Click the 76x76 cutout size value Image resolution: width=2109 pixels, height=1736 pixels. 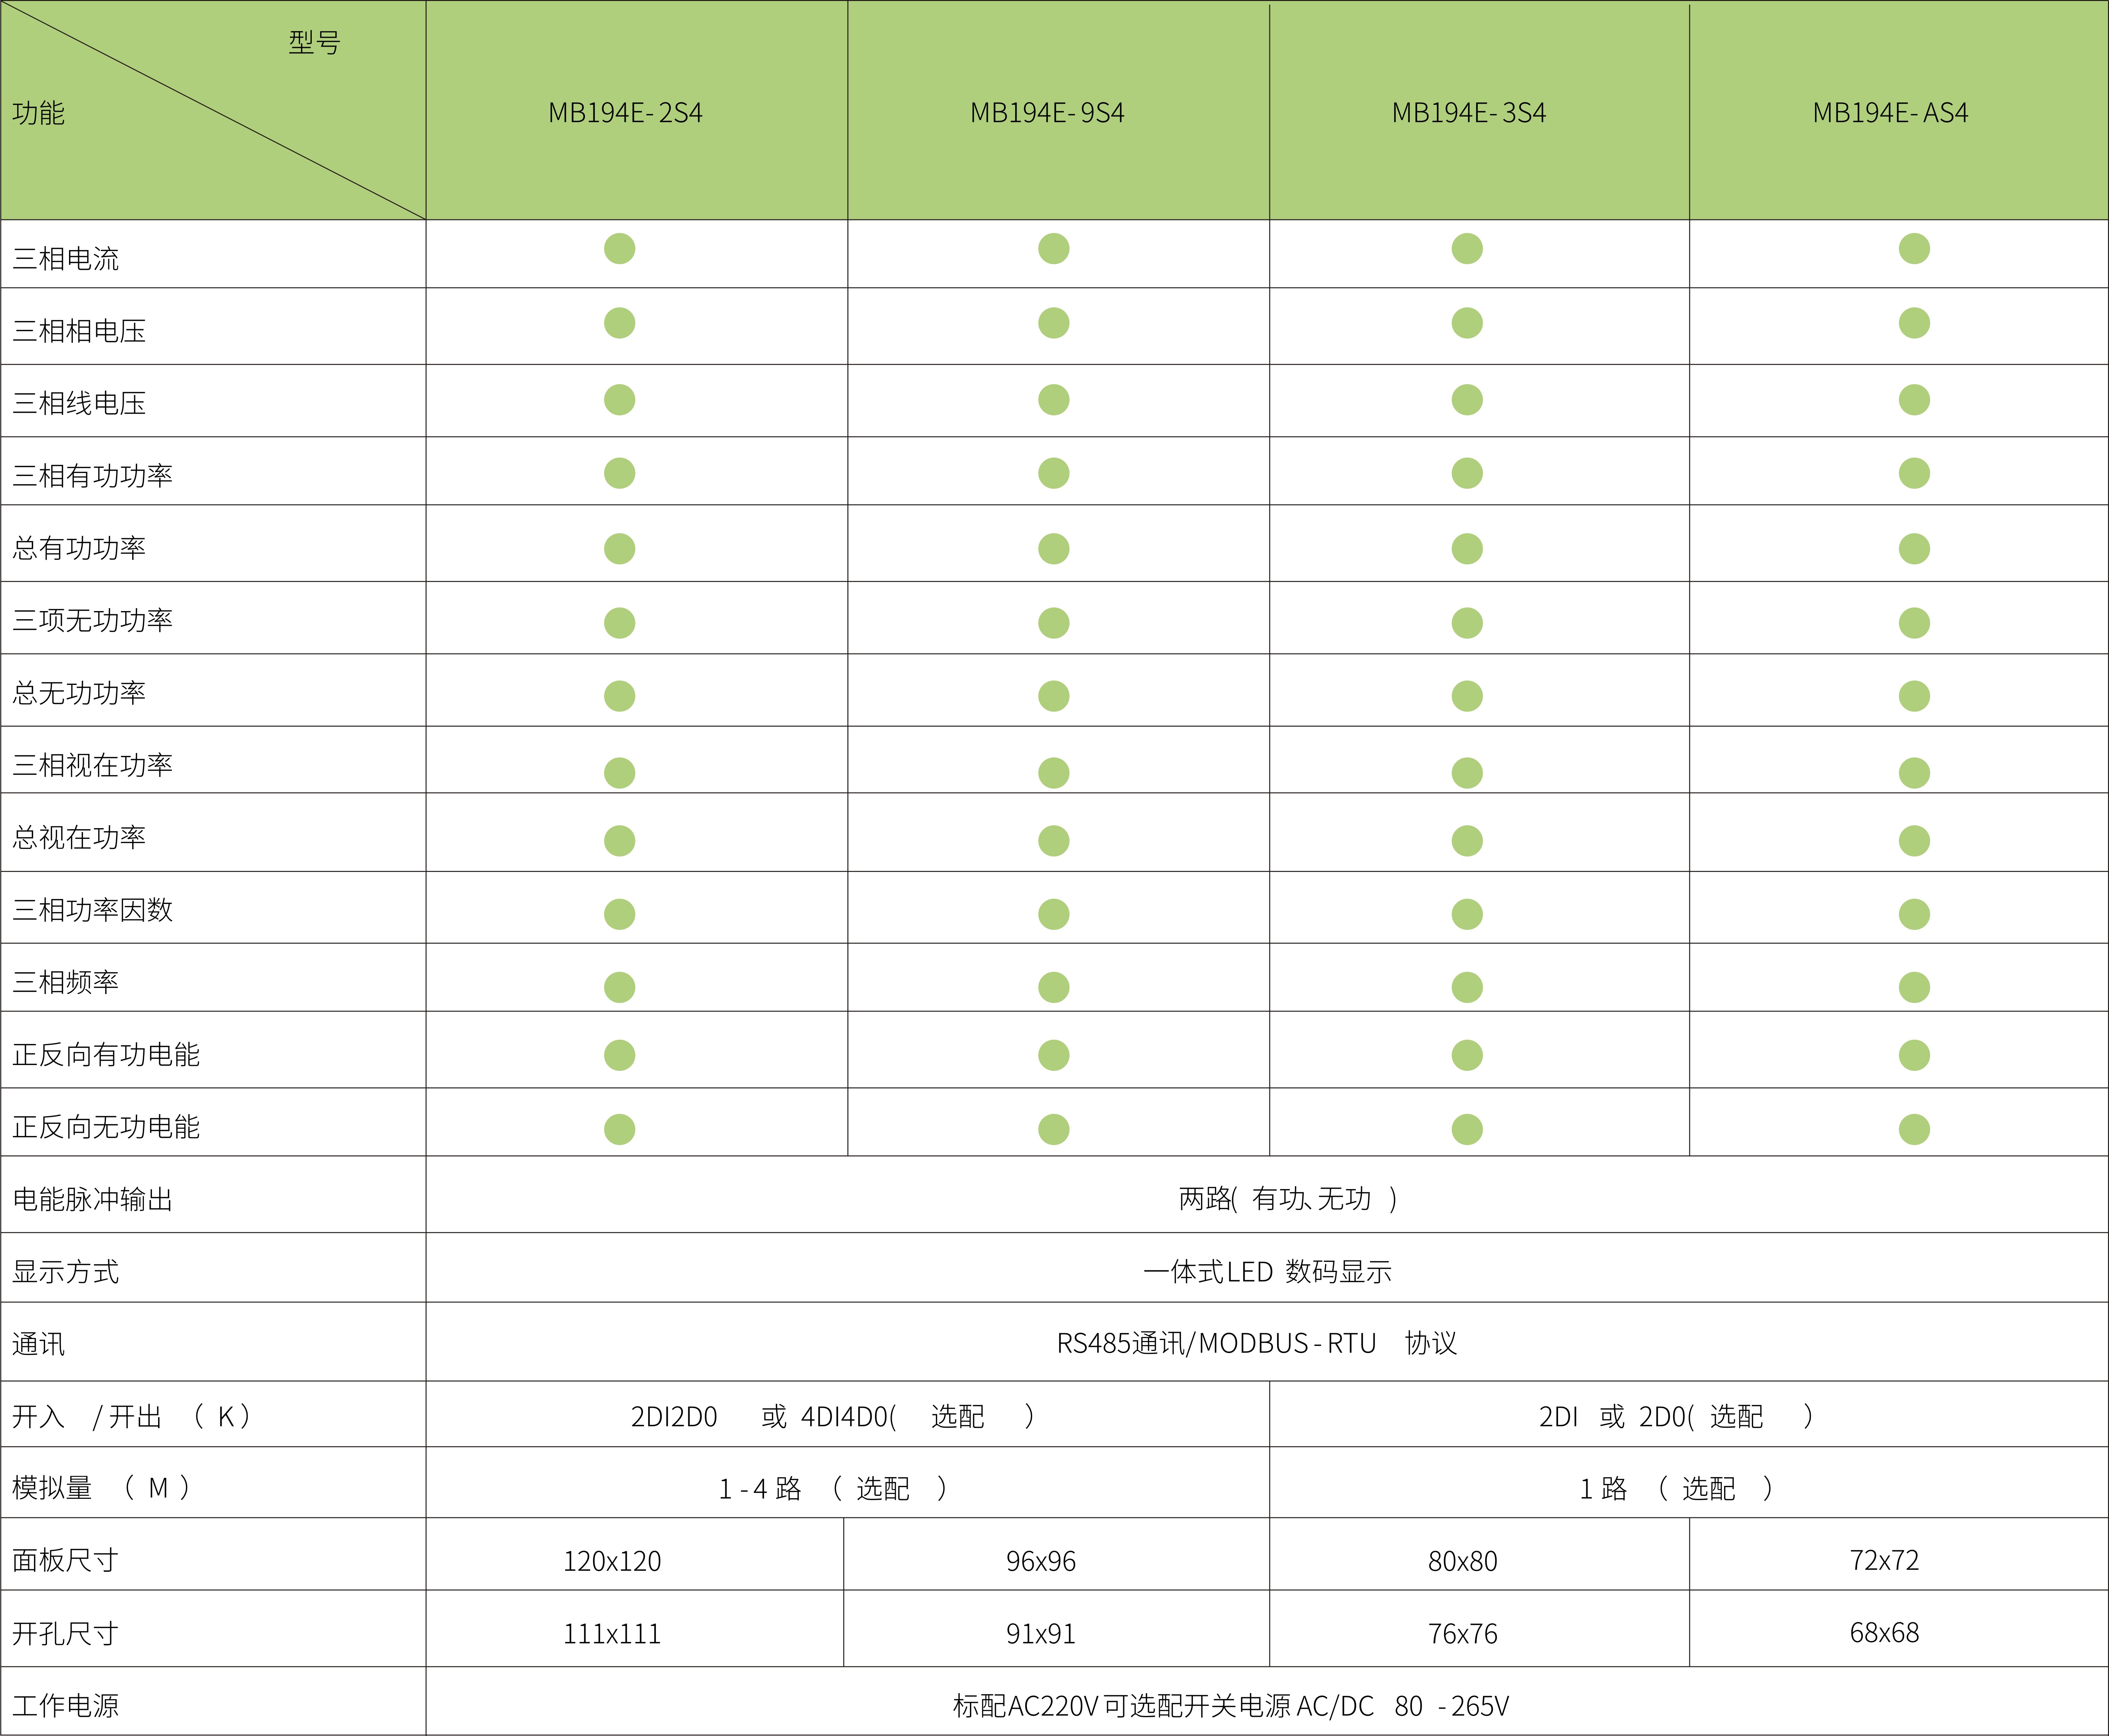point(1463,1634)
